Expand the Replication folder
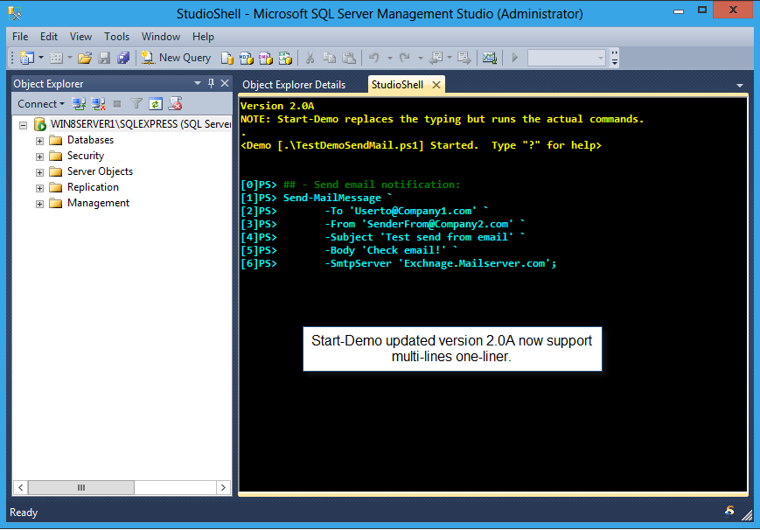The width and height of the screenshot is (760, 530). click(x=39, y=188)
